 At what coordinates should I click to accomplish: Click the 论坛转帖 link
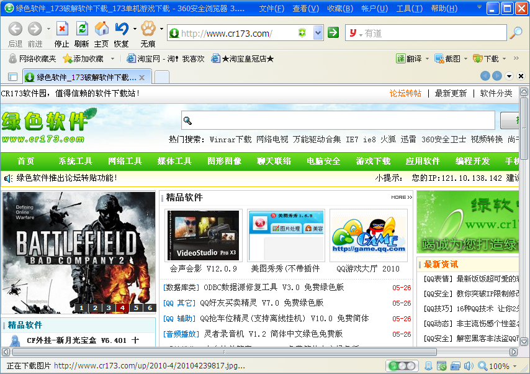tap(405, 93)
